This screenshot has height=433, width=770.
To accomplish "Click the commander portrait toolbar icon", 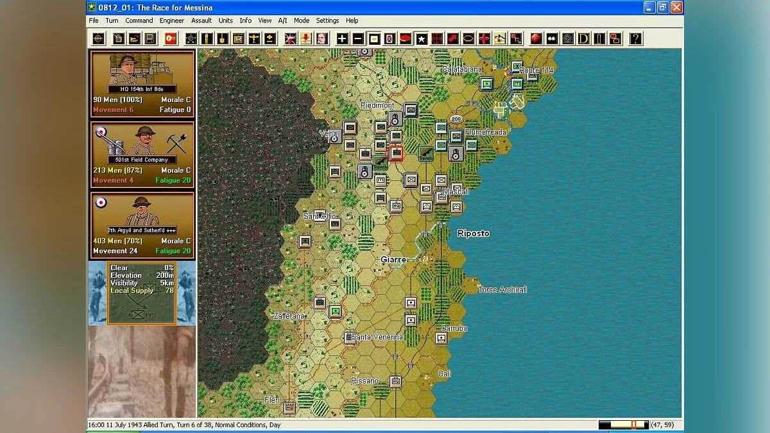I will [321, 38].
